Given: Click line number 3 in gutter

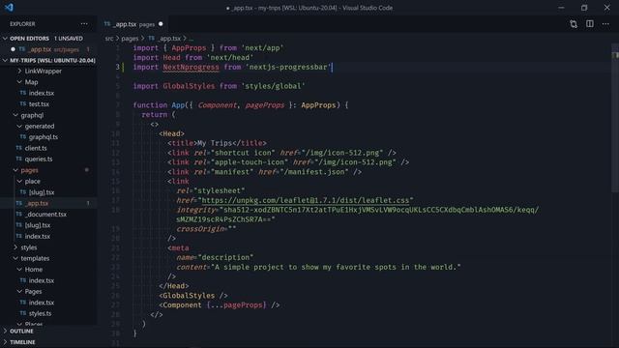Looking at the screenshot, I should [117, 67].
